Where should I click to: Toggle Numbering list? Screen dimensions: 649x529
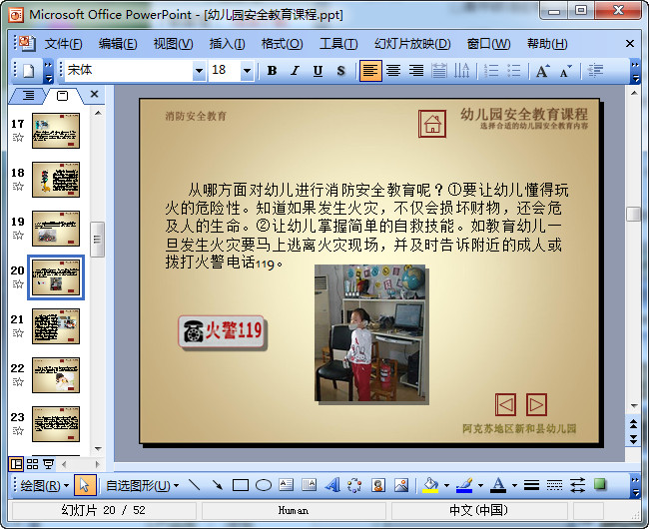[491, 71]
